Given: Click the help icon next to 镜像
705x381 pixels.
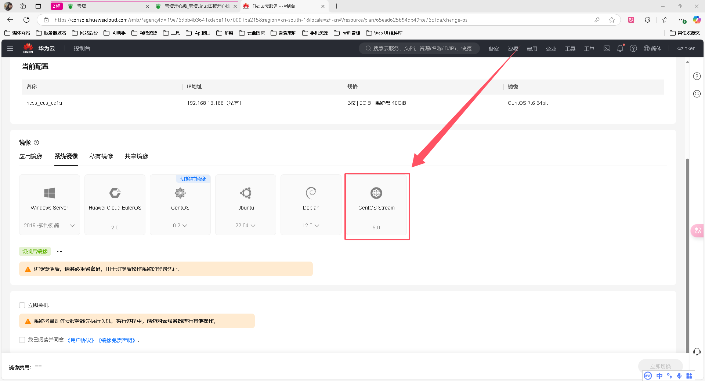Looking at the screenshot, I should (36, 143).
